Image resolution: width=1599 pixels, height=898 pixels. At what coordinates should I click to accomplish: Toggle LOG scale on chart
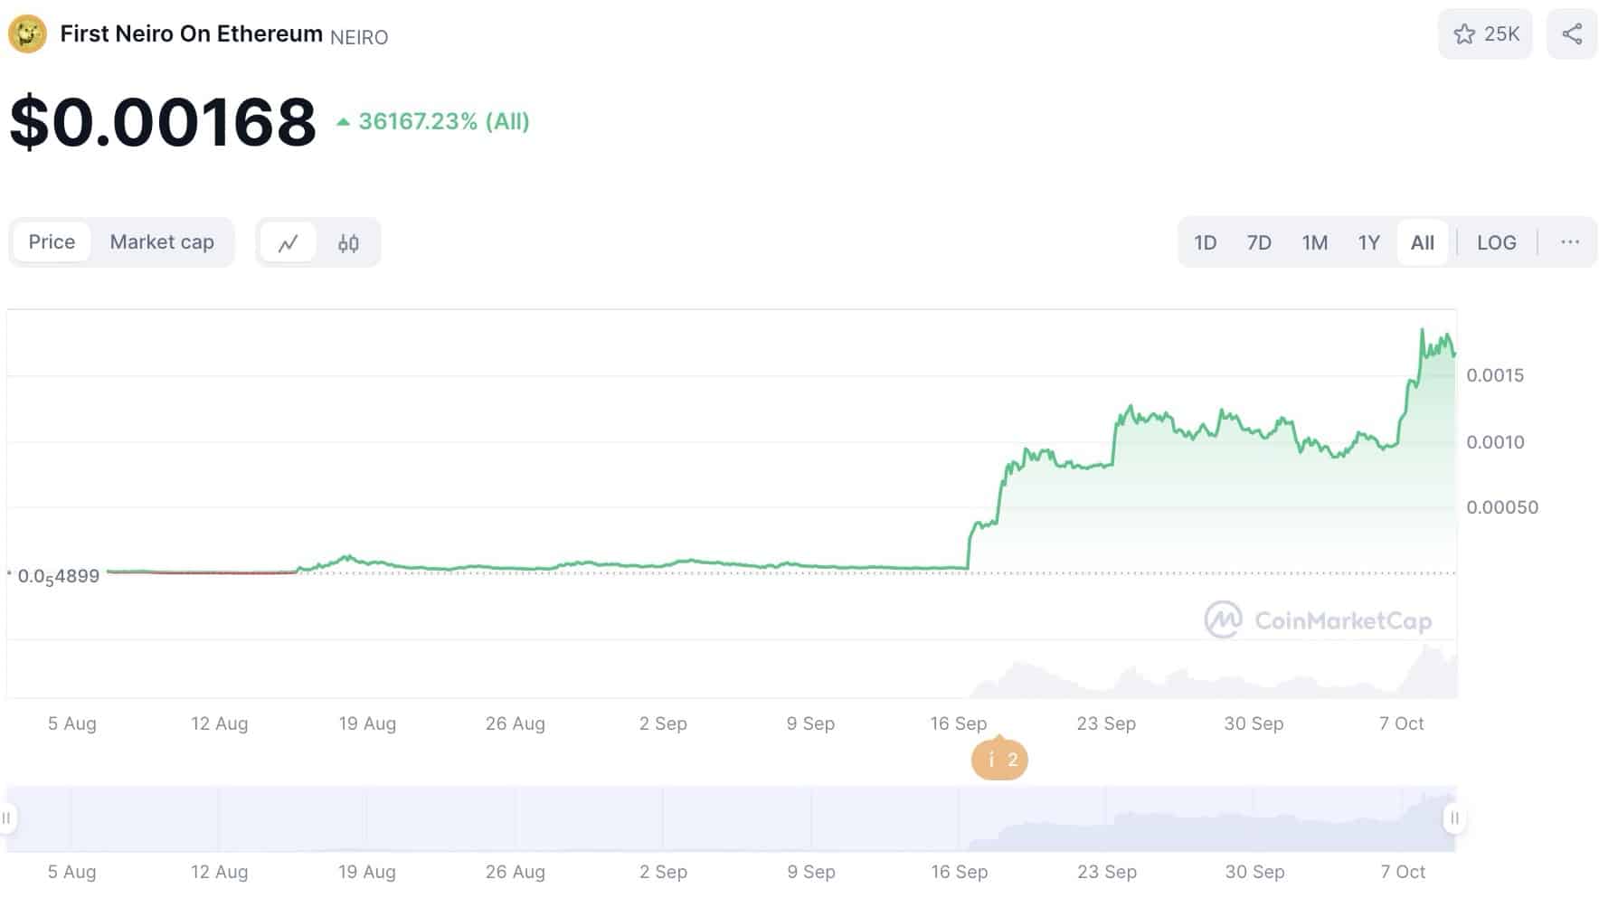[1497, 242]
